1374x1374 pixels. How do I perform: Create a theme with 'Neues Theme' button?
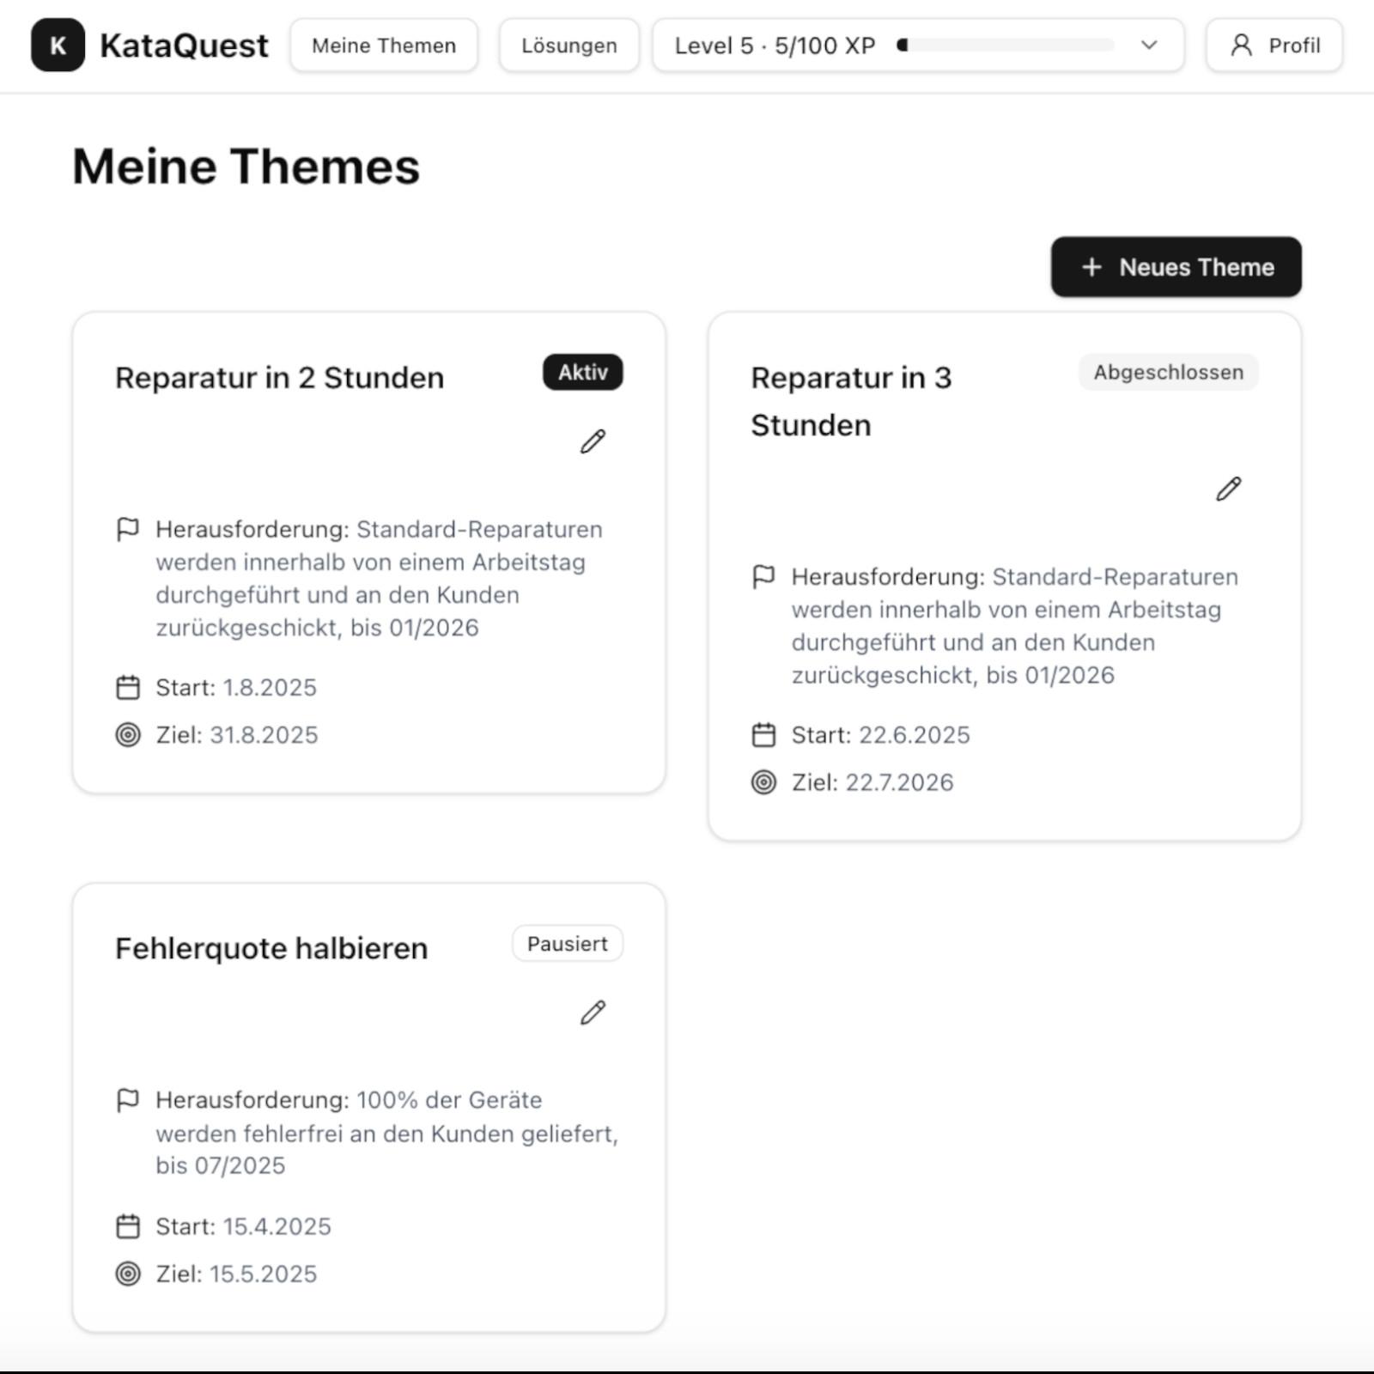point(1176,267)
